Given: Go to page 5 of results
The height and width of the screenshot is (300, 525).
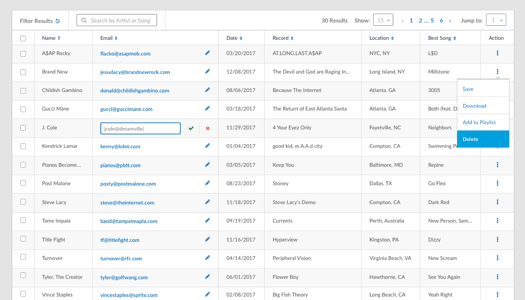Looking at the screenshot, I should coord(432,21).
